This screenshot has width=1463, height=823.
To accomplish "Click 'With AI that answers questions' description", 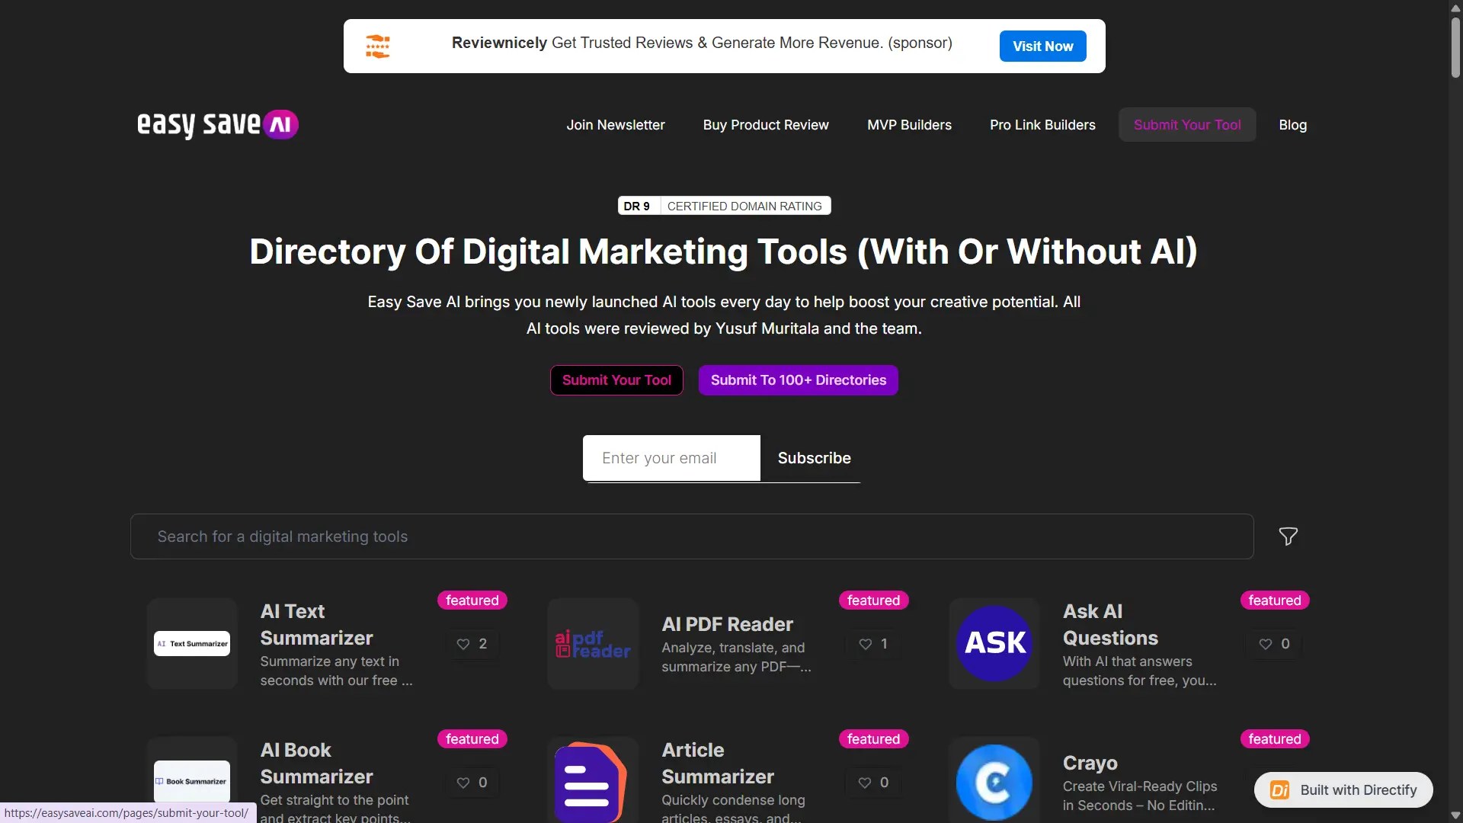I will [x=1139, y=671].
